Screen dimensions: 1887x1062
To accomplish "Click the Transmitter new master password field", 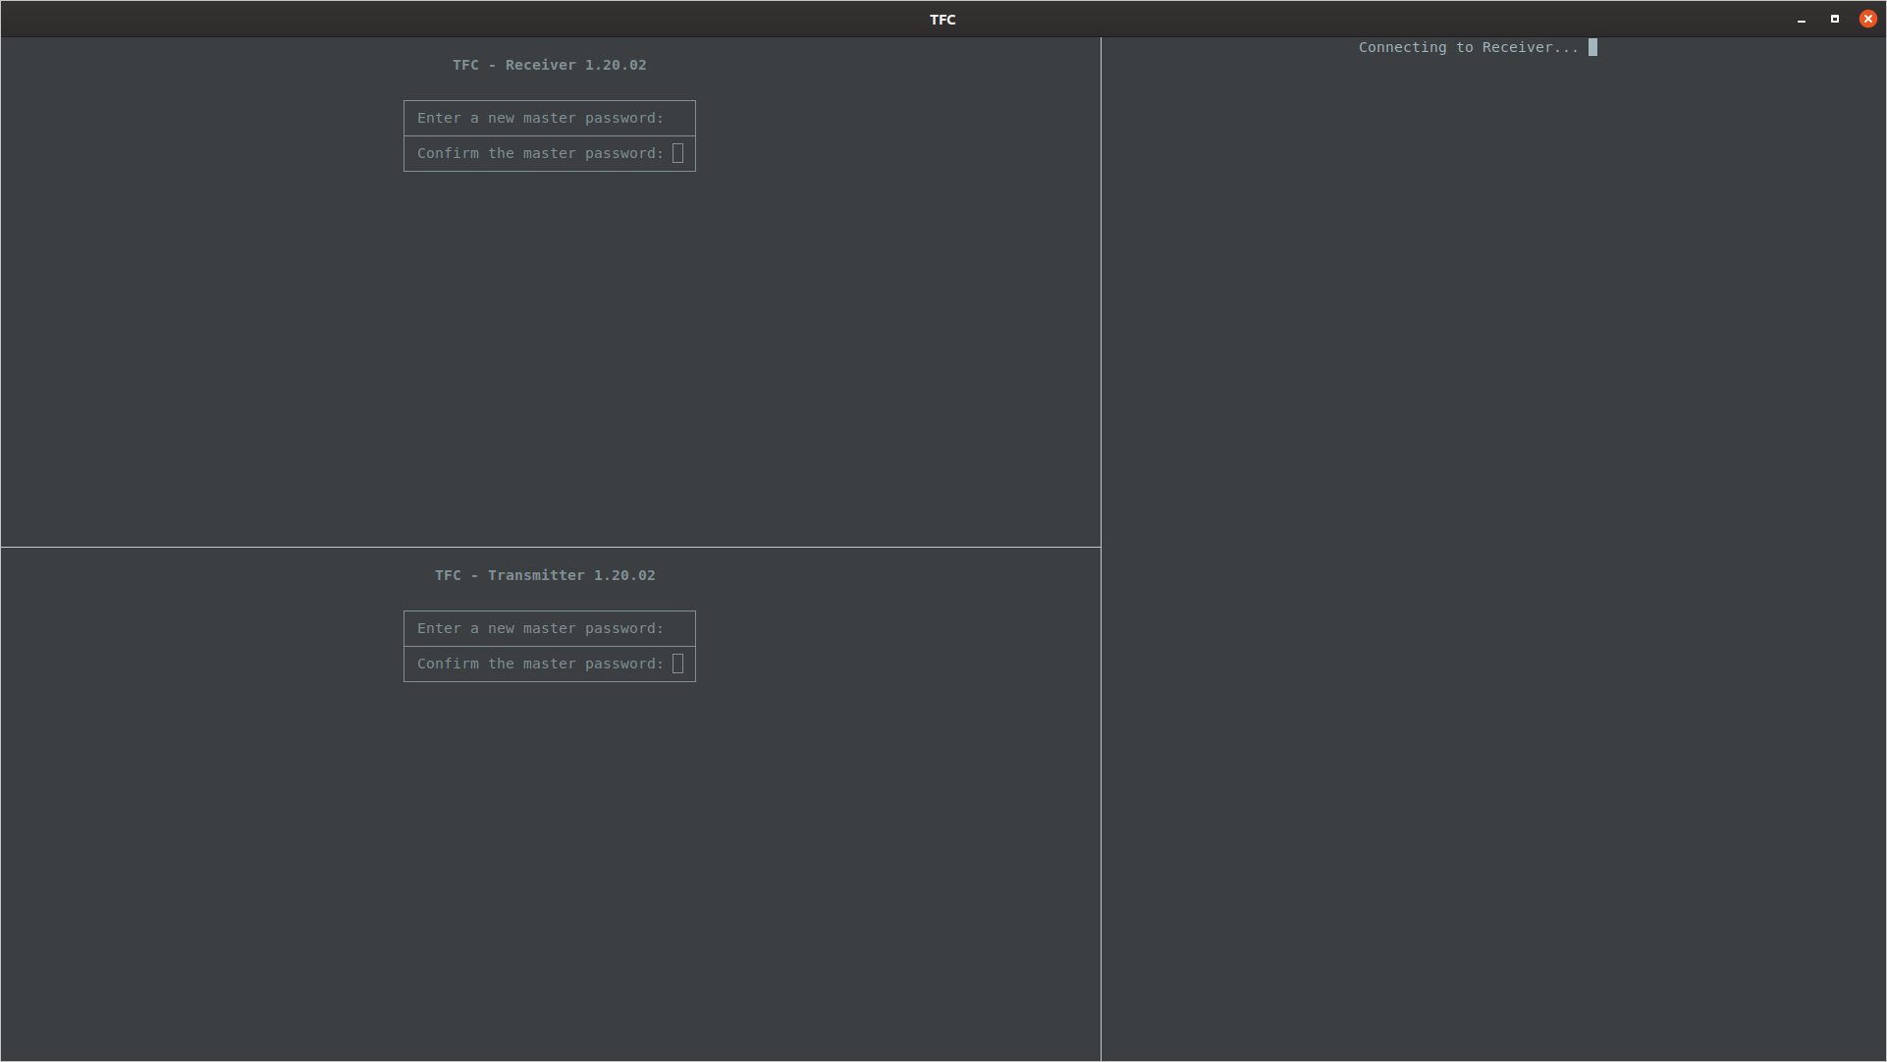I will (x=550, y=629).
